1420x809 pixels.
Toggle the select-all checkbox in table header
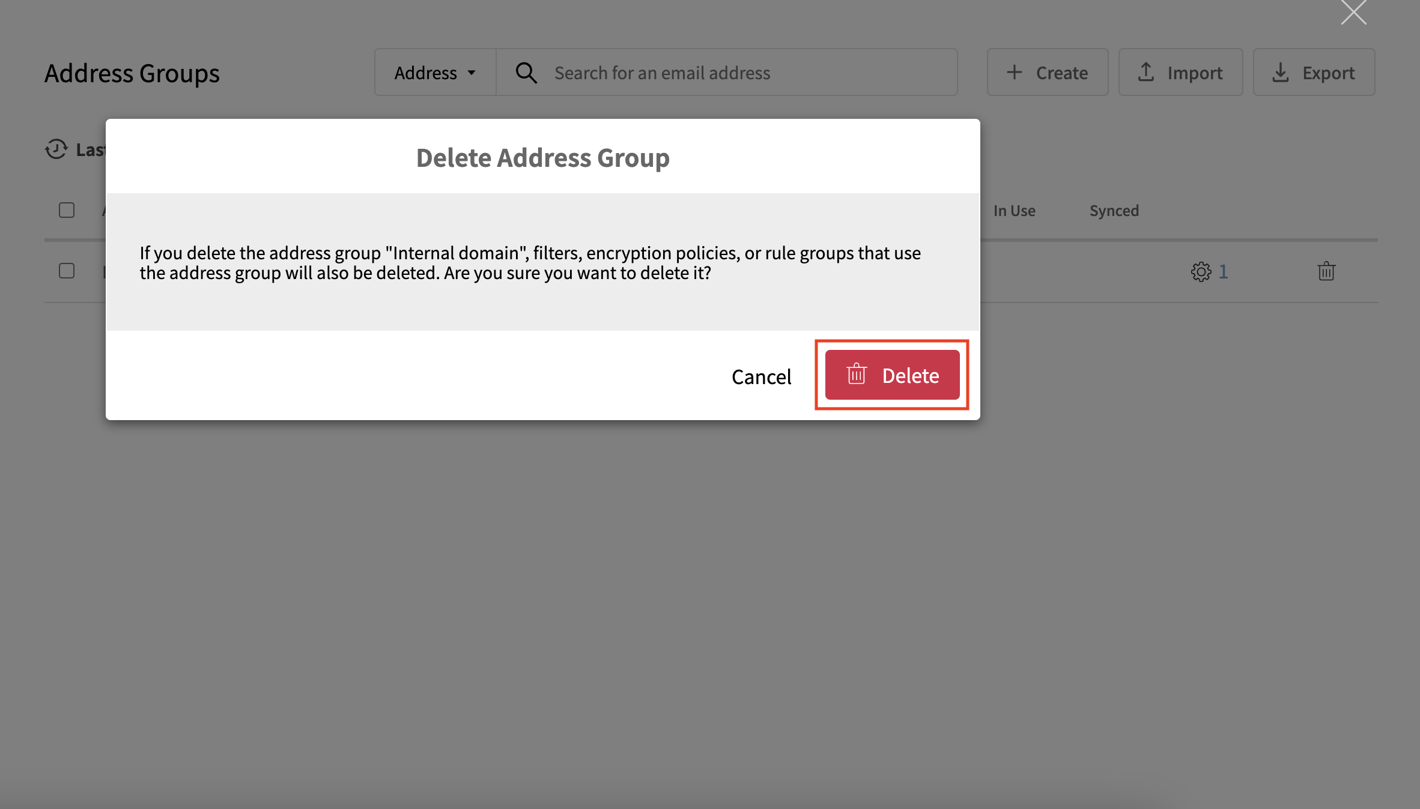click(x=67, y=210)
